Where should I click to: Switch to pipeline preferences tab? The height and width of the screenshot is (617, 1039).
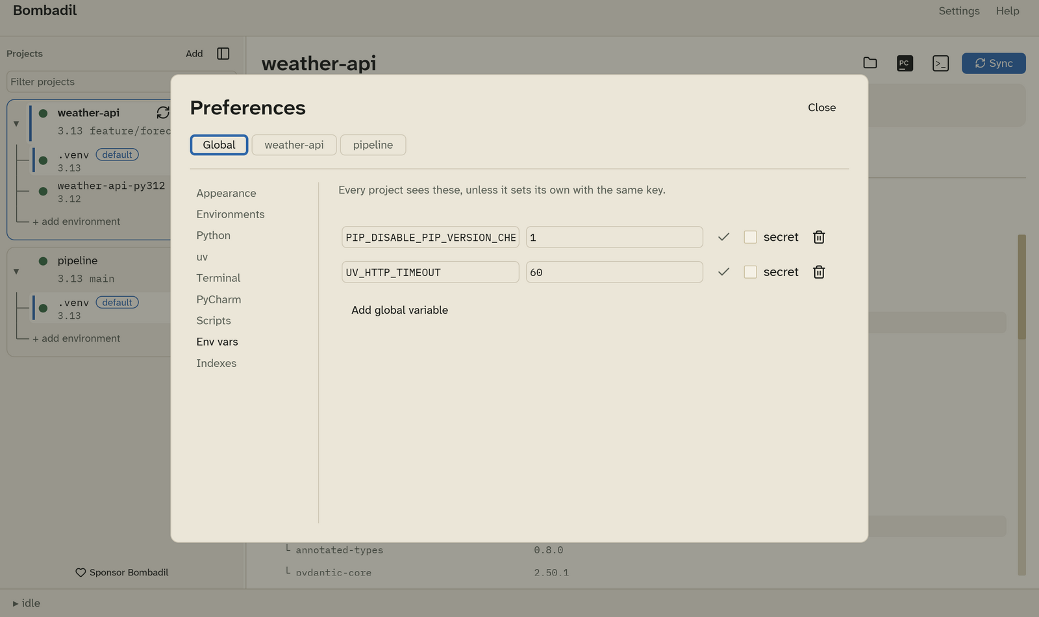[x=373, y=145]
